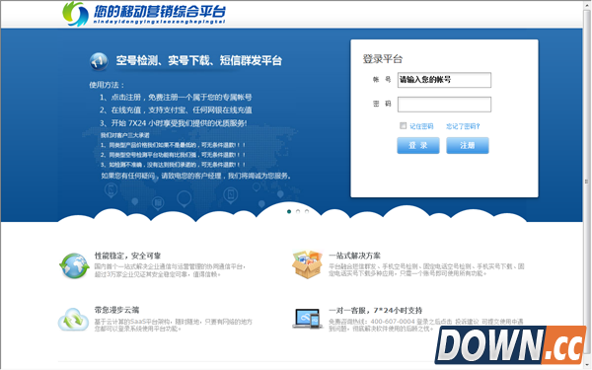Click the globe icon for 性能稳定，安全可靠
Viewport: 592px width, 370px height.
coord(74,266)
